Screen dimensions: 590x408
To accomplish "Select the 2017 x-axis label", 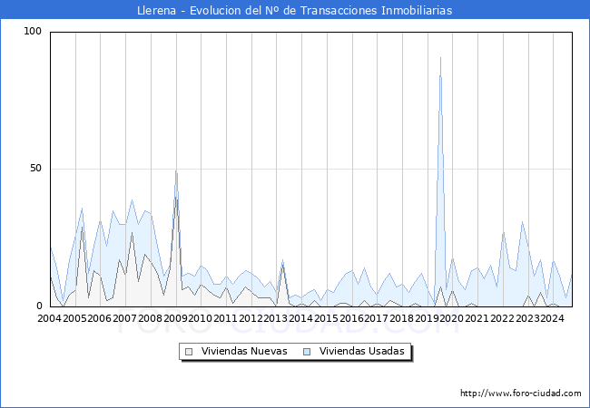I will pos(377,318).
